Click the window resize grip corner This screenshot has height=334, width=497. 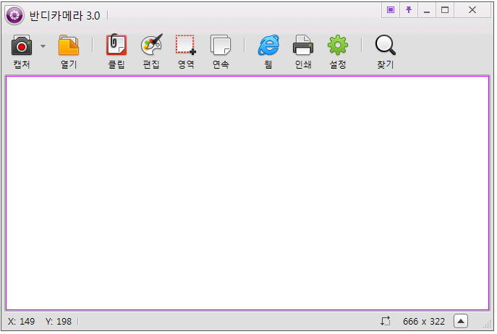coord(487,323)
